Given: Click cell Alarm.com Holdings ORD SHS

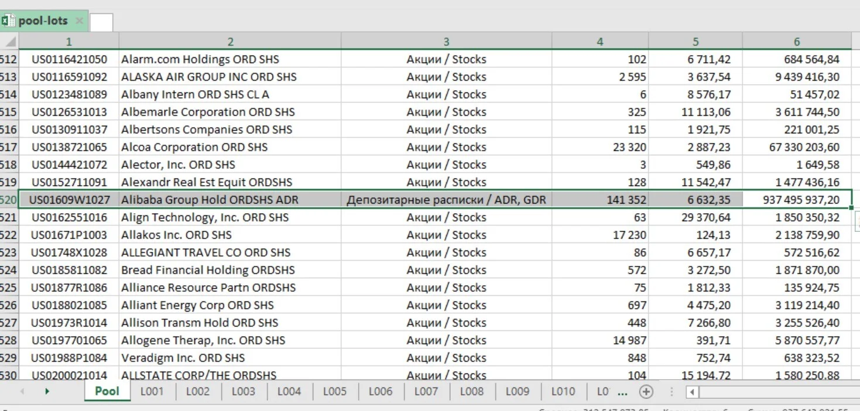Looking at the screenshot, I should (230, 59).
